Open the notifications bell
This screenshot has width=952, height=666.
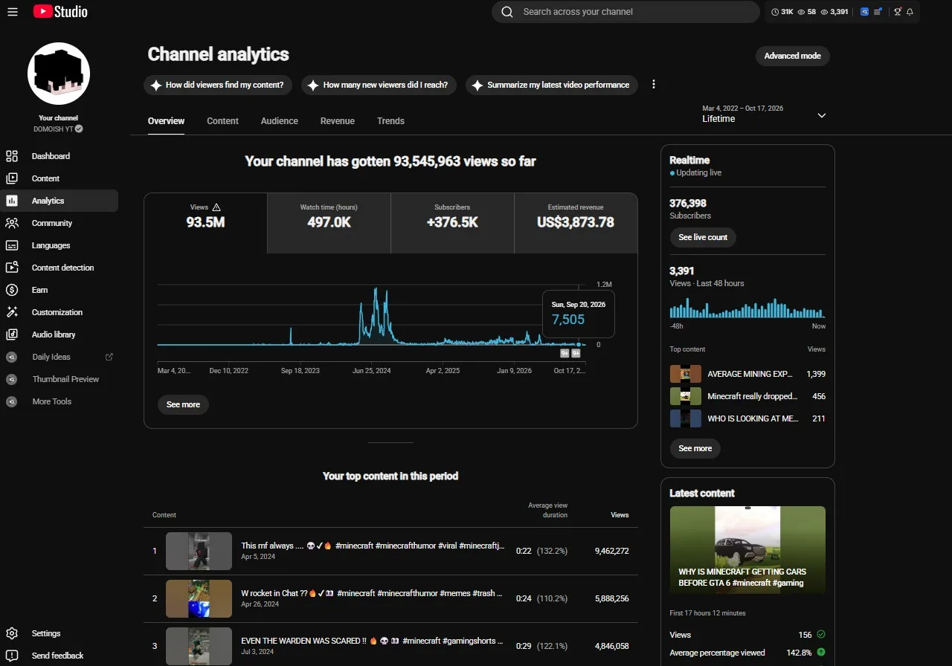click(910, 12)
